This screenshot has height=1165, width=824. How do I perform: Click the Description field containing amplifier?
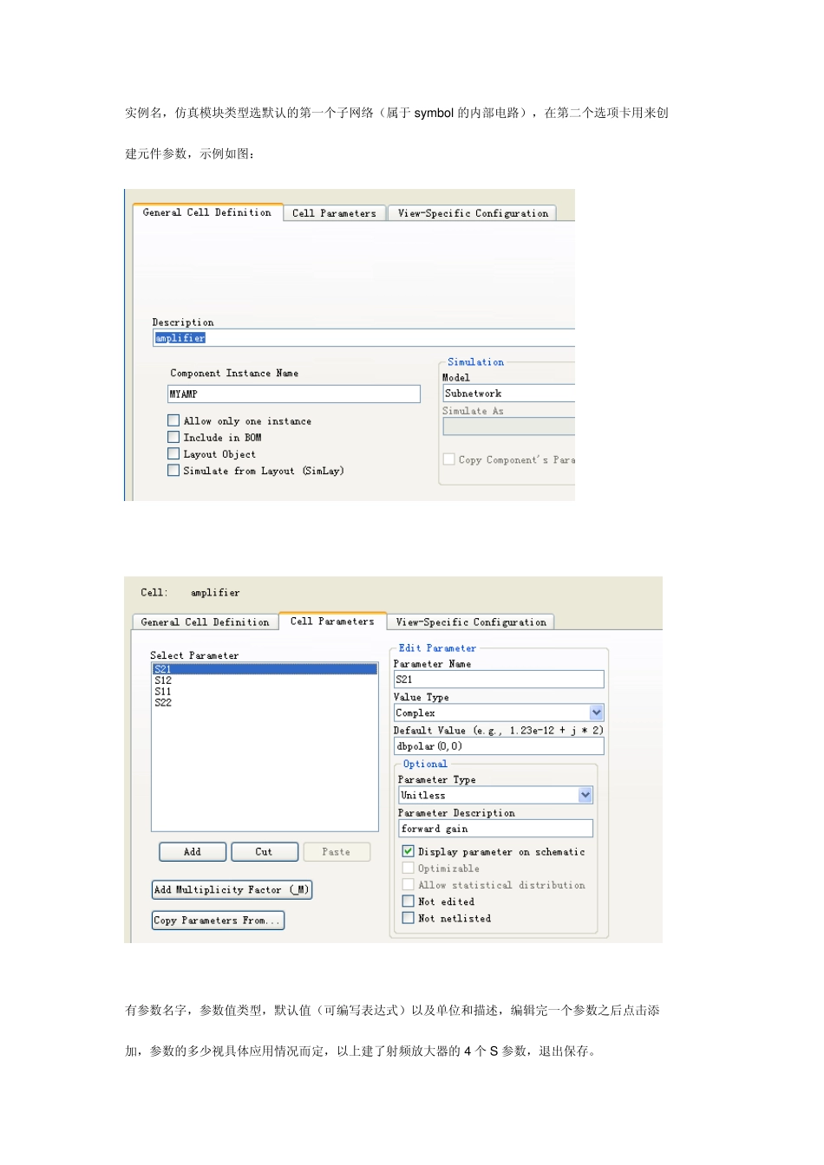[363, 338]
